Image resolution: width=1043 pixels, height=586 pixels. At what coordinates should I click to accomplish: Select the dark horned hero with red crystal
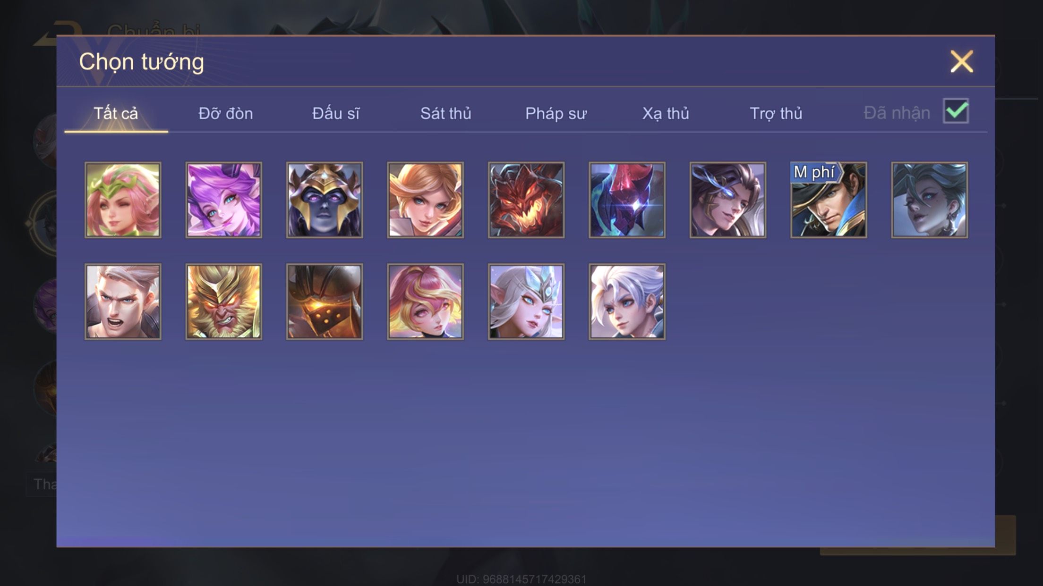coord(627,200)
